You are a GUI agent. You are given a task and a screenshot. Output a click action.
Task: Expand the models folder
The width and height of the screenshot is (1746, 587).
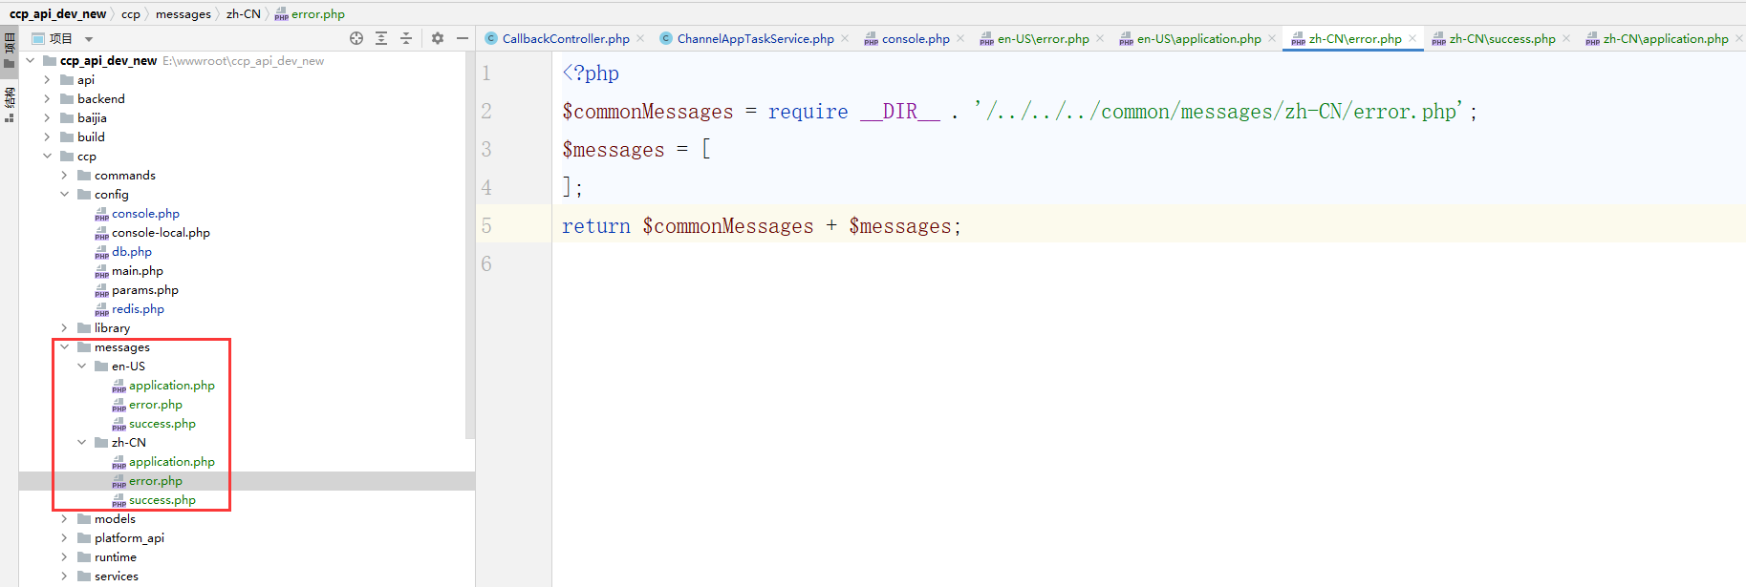(x=64, y=518)
